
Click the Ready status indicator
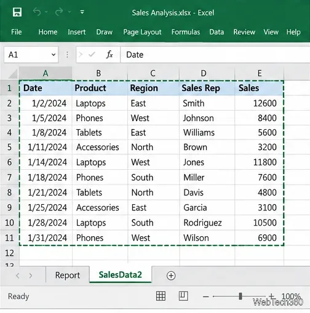(18, 296)
